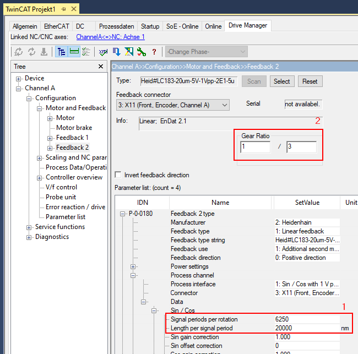The height and width of the screenshot is (354, 358).
Task: Close the Tree panel with X
Action: [x=101, y=67]
